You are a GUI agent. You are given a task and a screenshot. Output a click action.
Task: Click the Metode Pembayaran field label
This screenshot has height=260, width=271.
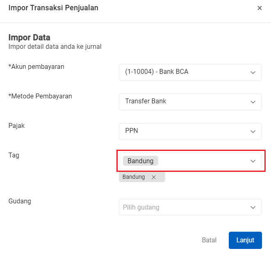pyautogui.click(x=40, y=96)
